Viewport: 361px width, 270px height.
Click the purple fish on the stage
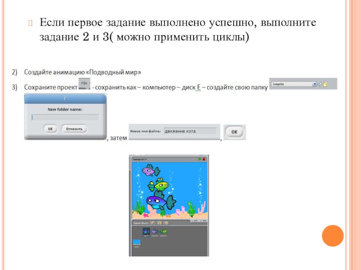[151, 171]
